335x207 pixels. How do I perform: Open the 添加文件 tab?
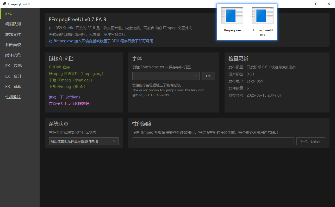point(20,34)
